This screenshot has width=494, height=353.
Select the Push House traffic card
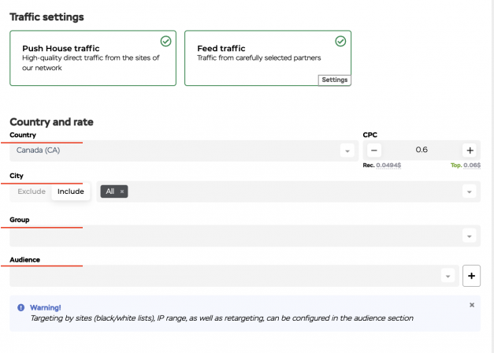[93, 58]
